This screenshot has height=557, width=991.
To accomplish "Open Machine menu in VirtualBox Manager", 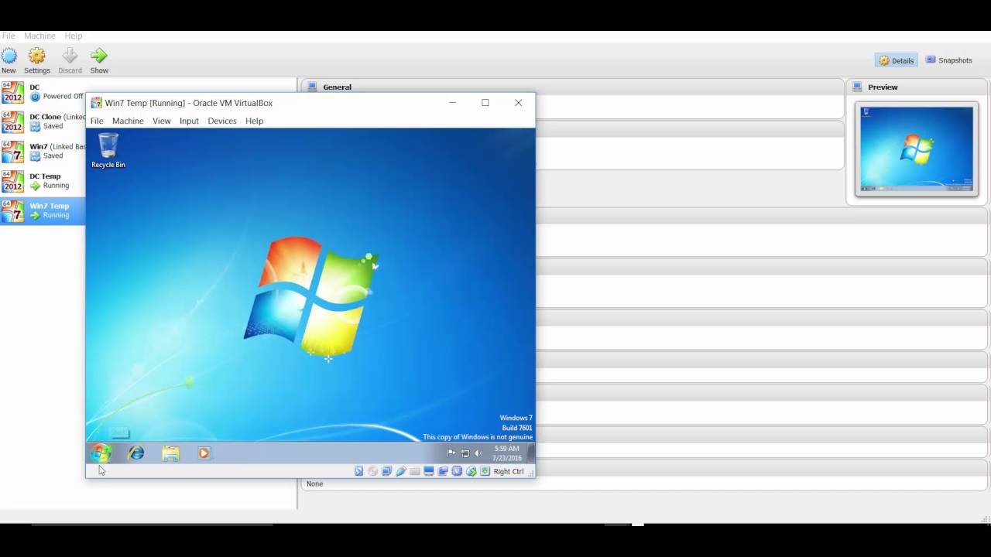I will (39, 36).
